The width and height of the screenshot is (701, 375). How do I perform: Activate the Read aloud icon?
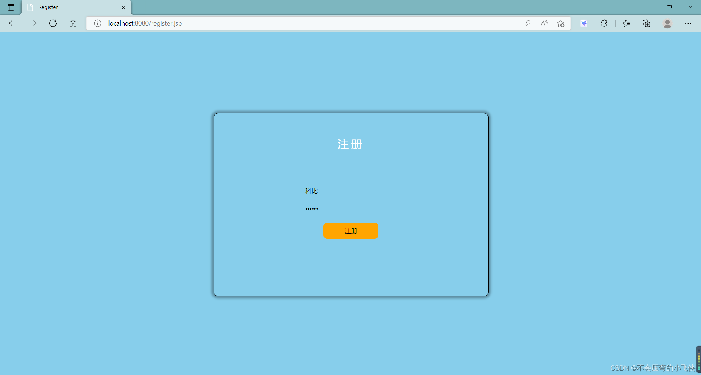tap(544, 23)
